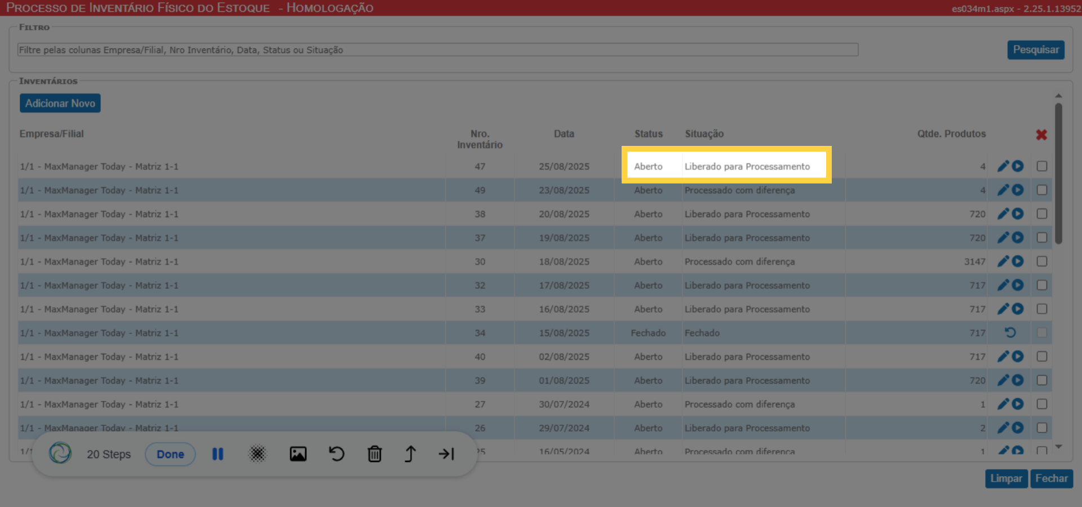Click the Empresa/Filial column header

pyautogui.click(x=51, y=134)
